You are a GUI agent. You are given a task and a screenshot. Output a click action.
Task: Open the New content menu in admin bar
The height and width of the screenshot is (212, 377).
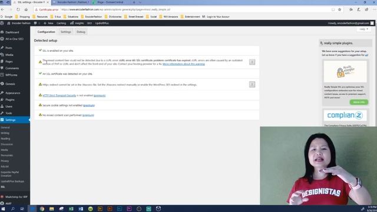point(48,23)
